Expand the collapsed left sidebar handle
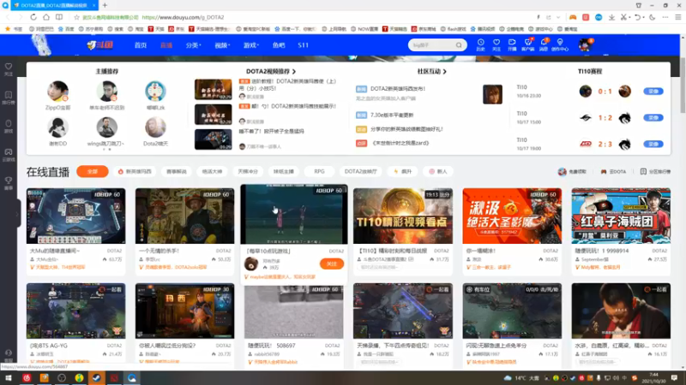Screen dimensions: 686x385 pos(18,213)
